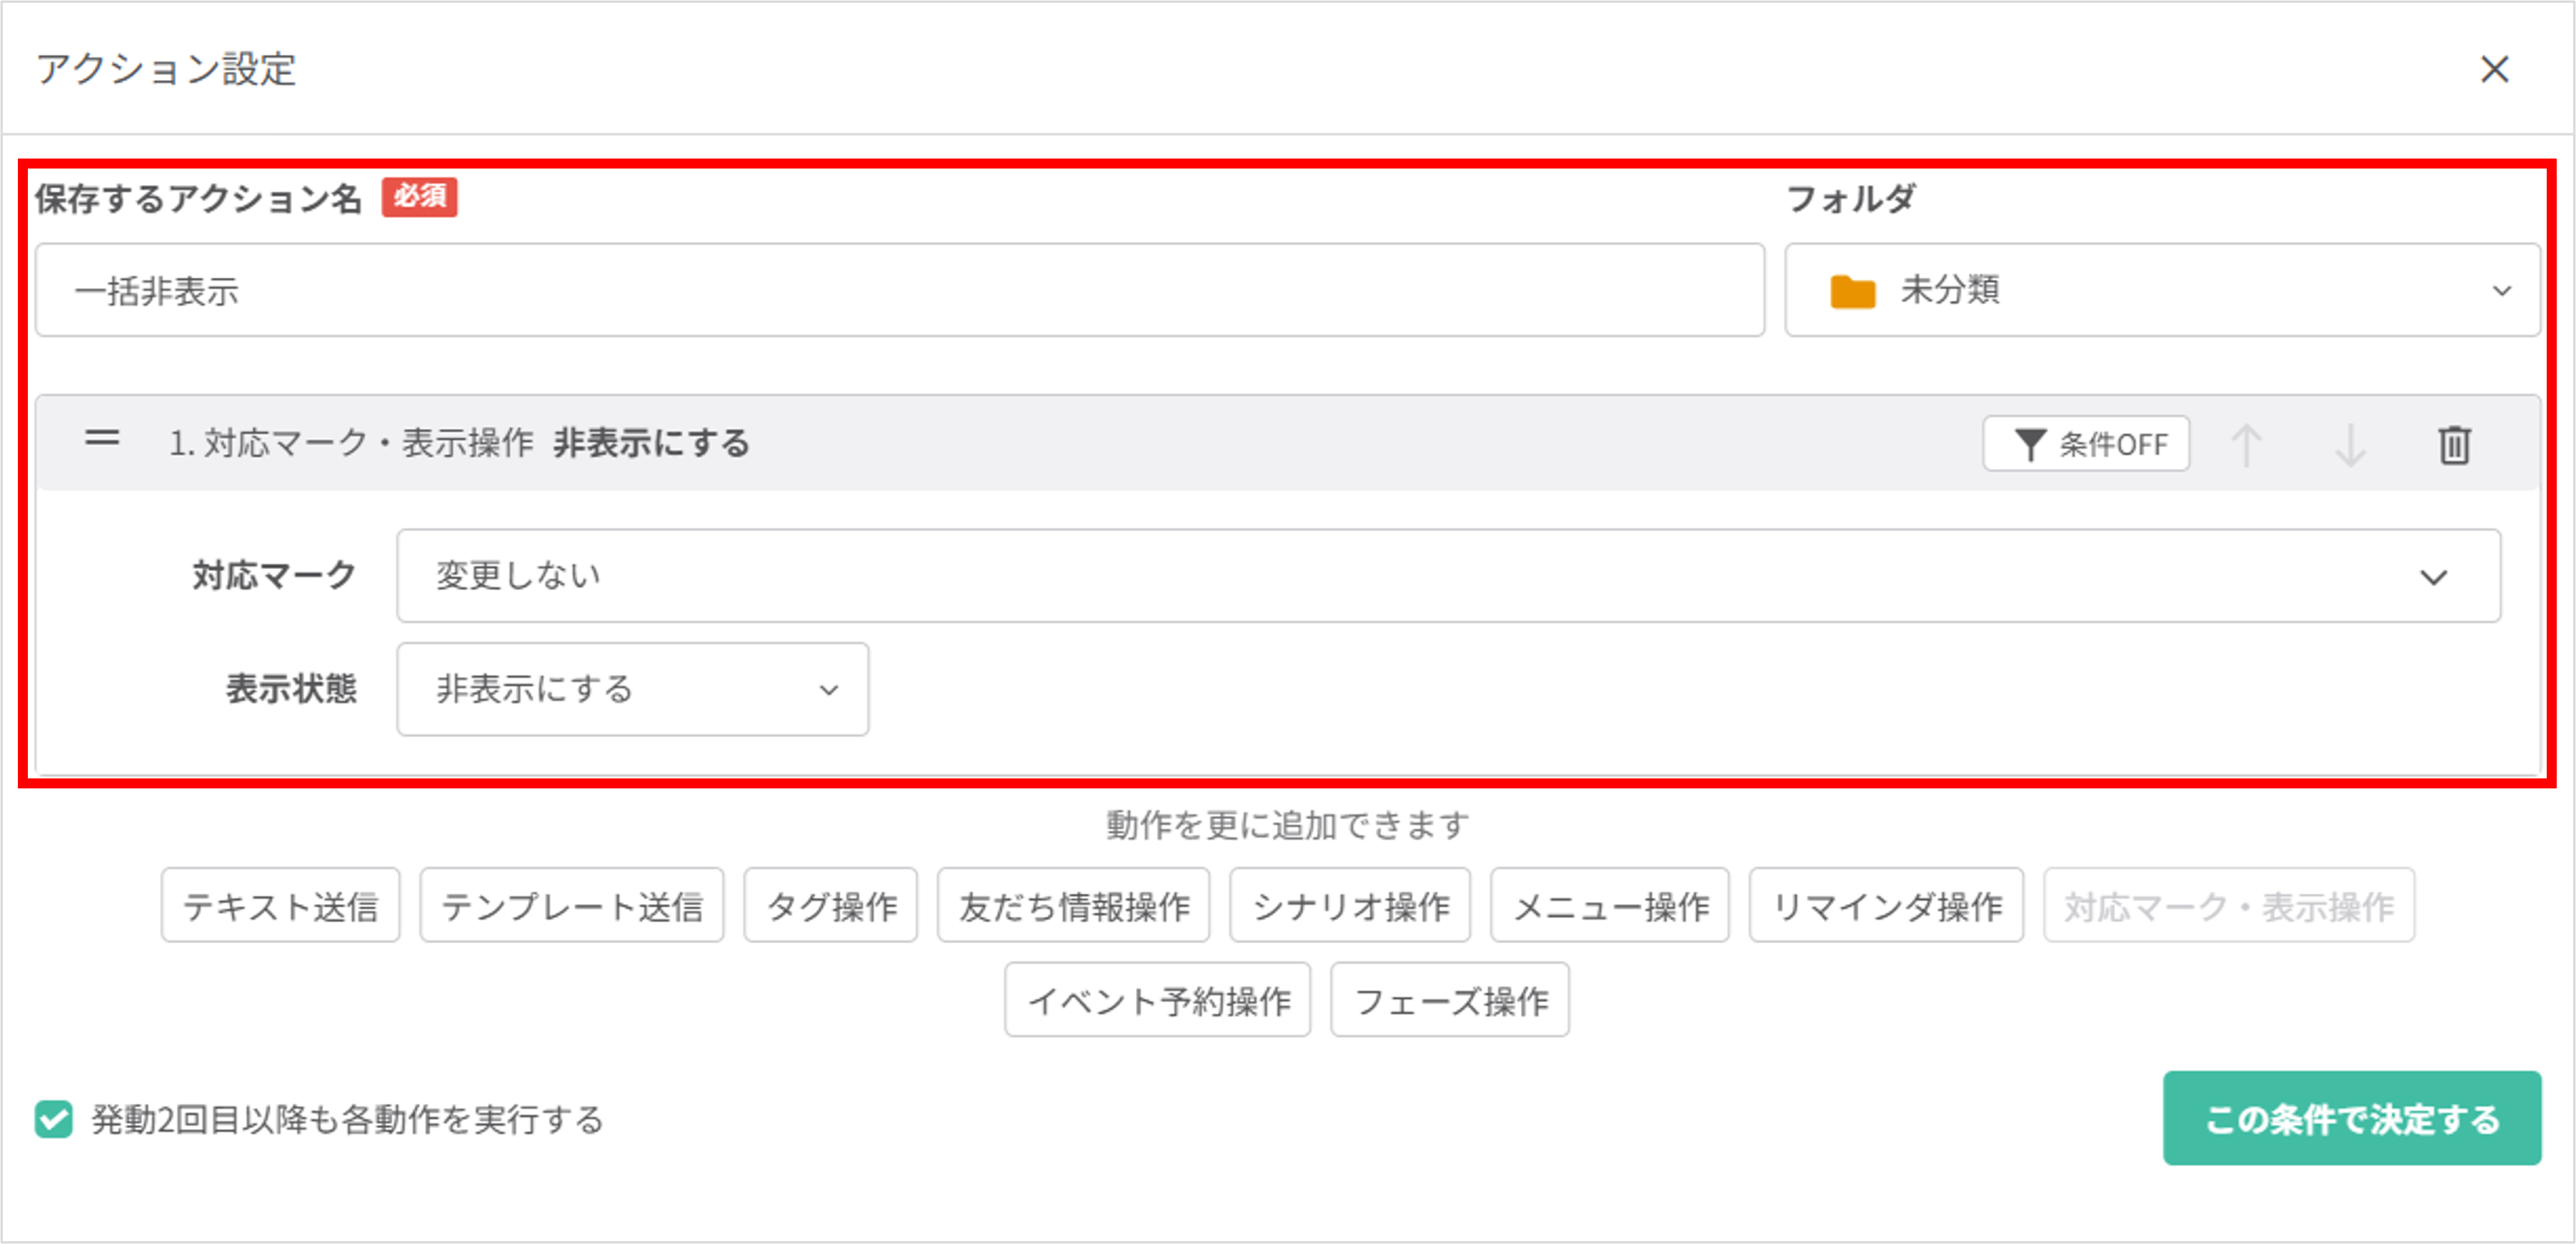Add the リマインダ操作 action
This screenshot has height=1244, width=2576.
click(1885, 906)
